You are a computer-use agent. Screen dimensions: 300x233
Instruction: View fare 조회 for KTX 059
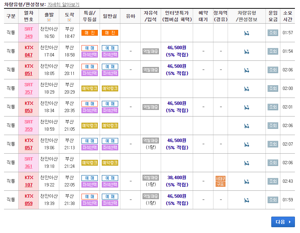273,200
